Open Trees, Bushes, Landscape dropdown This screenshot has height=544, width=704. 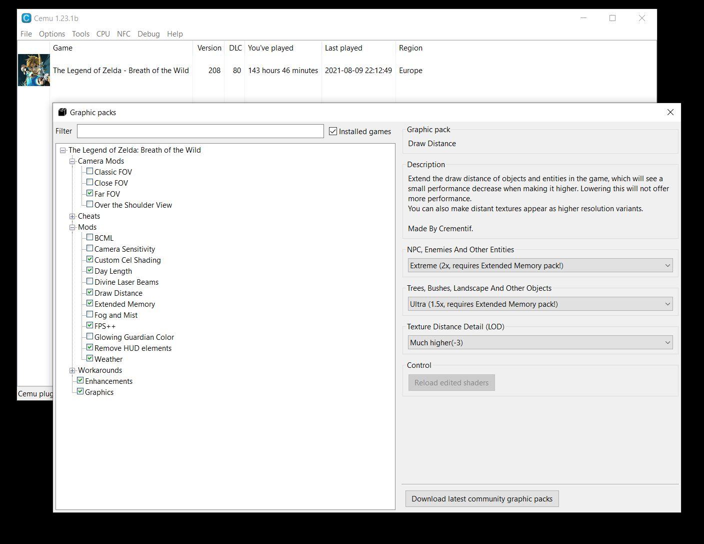[540, 304]
